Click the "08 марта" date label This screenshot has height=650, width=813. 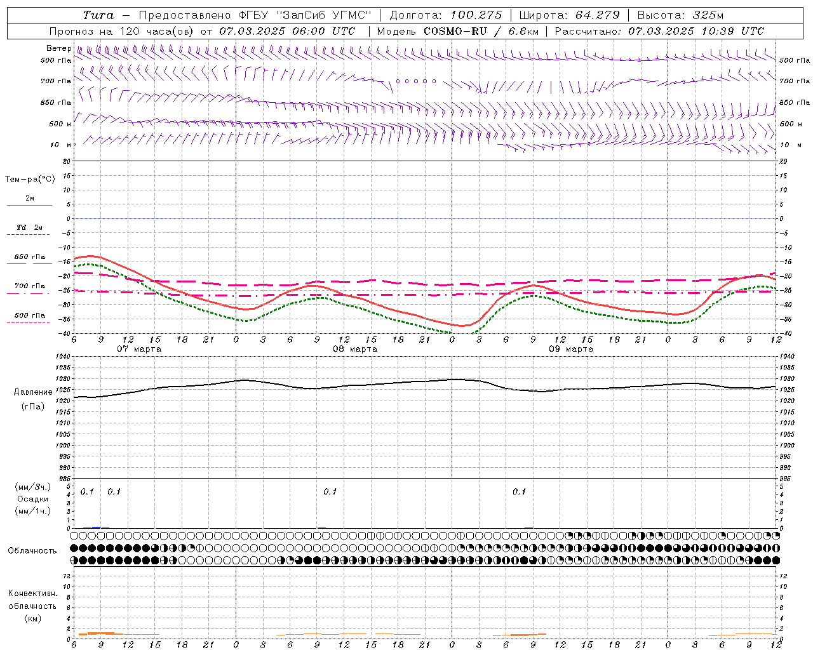(x=355, y=349)
